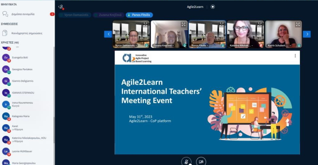Select user name IOANNIS STEFANOU
The image size is (318, 165).
pos(23,93)
